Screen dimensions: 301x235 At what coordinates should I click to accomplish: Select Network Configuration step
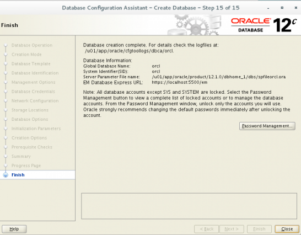pos(35,101)
